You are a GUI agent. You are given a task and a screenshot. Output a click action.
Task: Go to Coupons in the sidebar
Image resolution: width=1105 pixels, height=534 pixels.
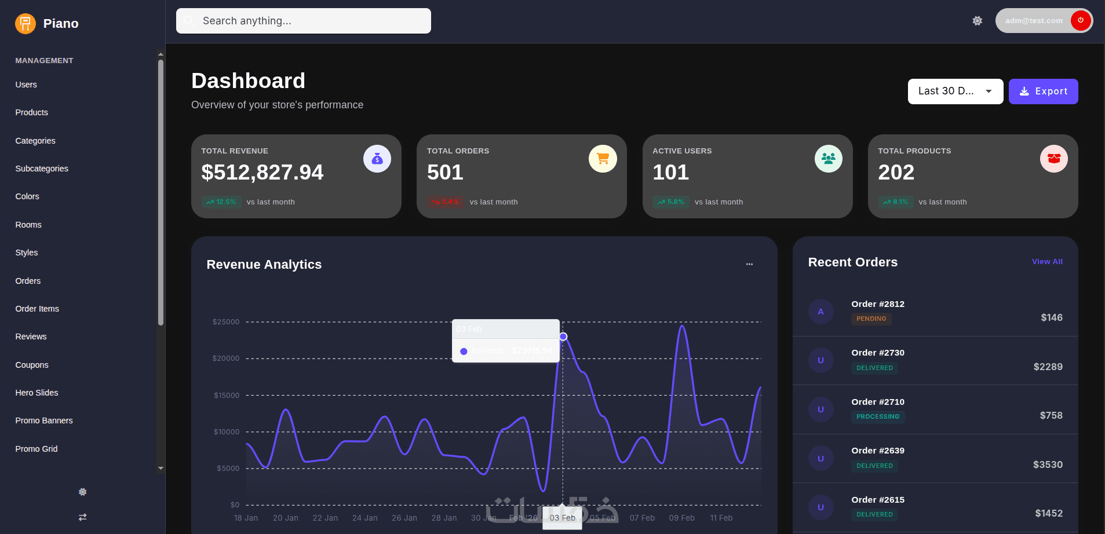[32, 365]
